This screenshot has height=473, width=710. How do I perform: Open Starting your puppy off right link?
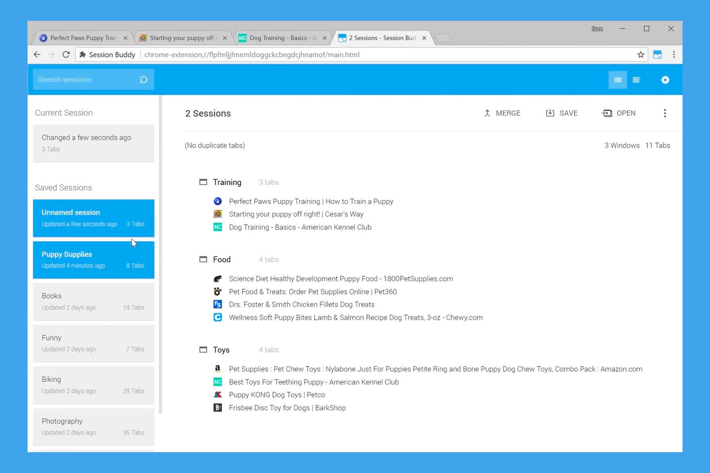296,214
